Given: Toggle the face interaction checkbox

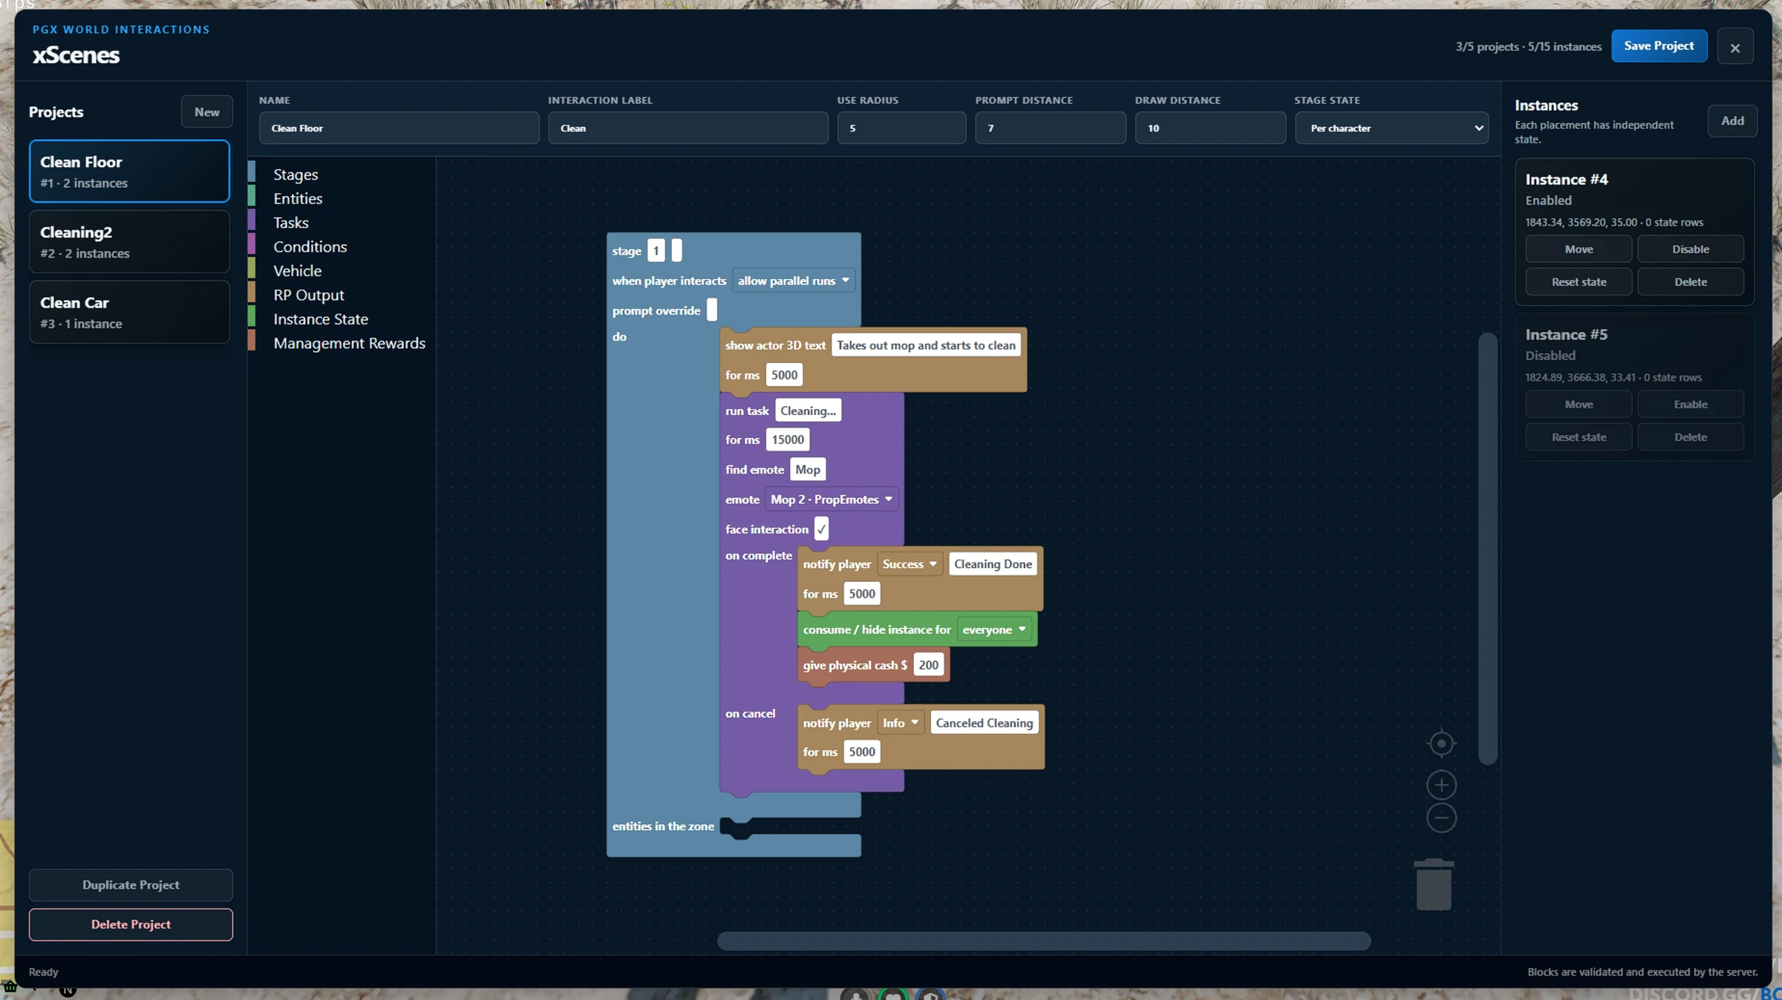Looking at the screenshot, I should pos(821,529).
